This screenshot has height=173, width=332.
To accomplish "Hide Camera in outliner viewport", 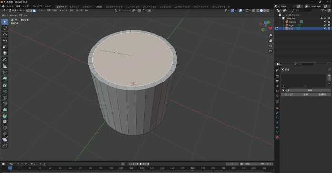I will pos(325,22).
